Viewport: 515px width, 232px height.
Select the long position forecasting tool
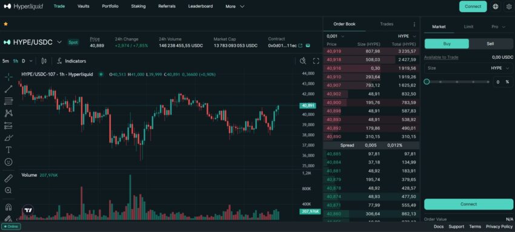pyautogui.click(x=9, y=125)
